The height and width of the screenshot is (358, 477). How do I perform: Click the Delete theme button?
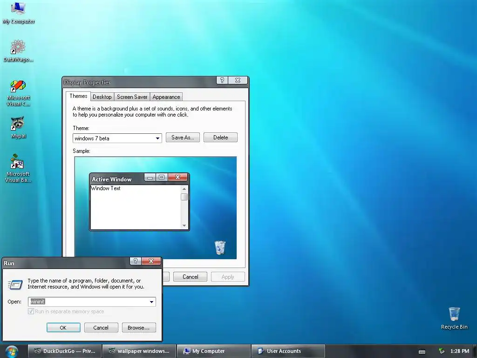pyautogui.click(x=220, y=138)
